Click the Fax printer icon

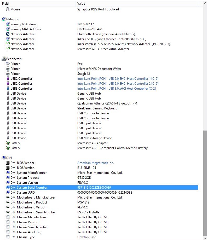tap(8, 64)
